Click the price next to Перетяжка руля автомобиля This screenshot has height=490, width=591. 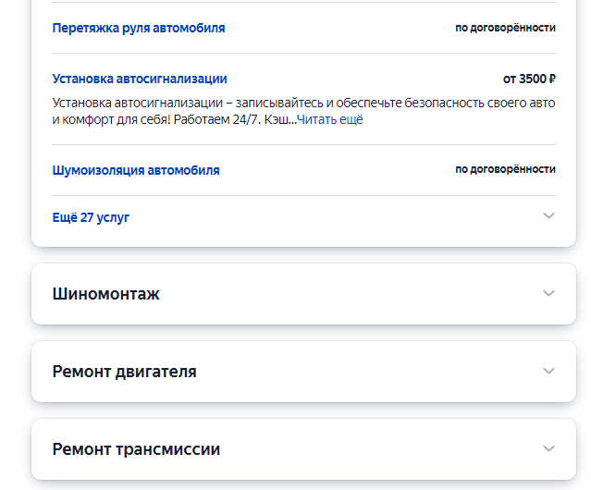(505, 28)
